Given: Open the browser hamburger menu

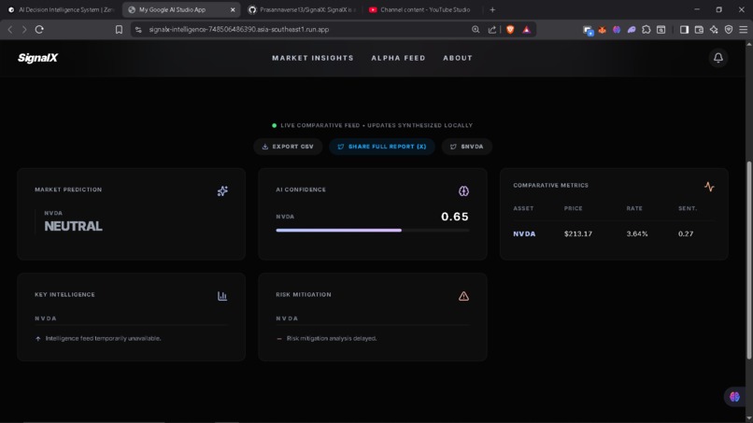Looking at the screenshot, I should 743,29.
